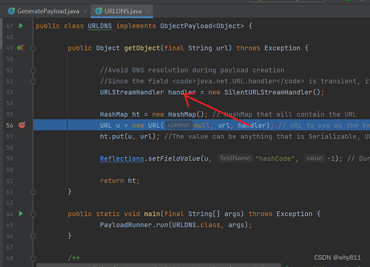
Task: Click the ht.put(u, url) statement
Action: coord(130,137)
